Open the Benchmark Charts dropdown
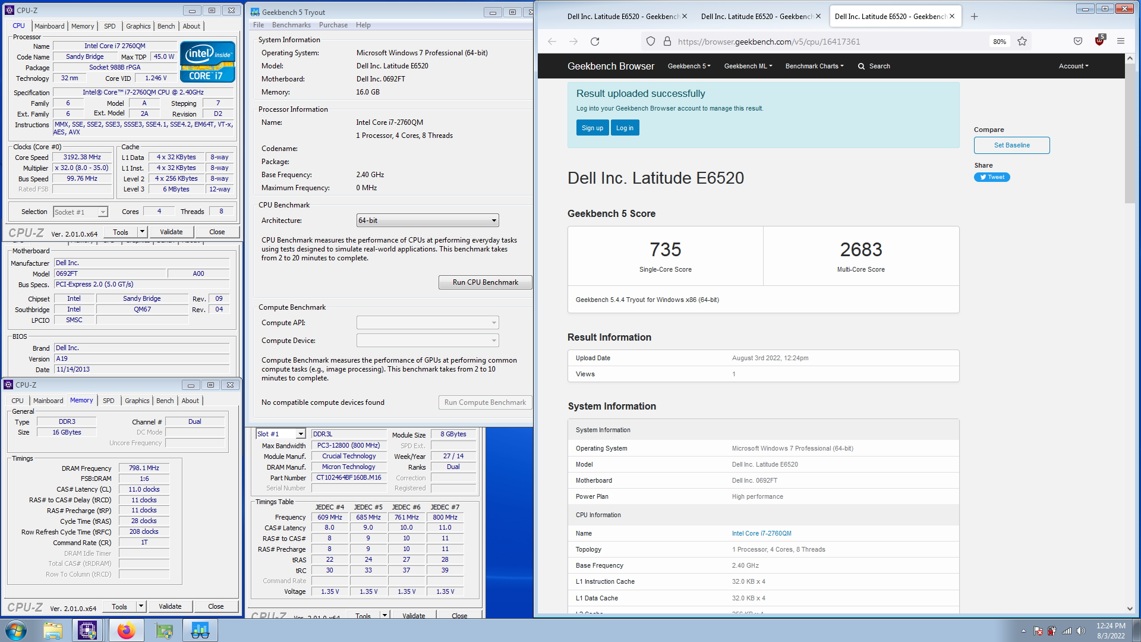 tap(814, 66)
